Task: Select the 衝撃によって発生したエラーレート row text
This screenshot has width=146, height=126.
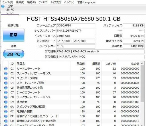Action: (x=38, y=116)
